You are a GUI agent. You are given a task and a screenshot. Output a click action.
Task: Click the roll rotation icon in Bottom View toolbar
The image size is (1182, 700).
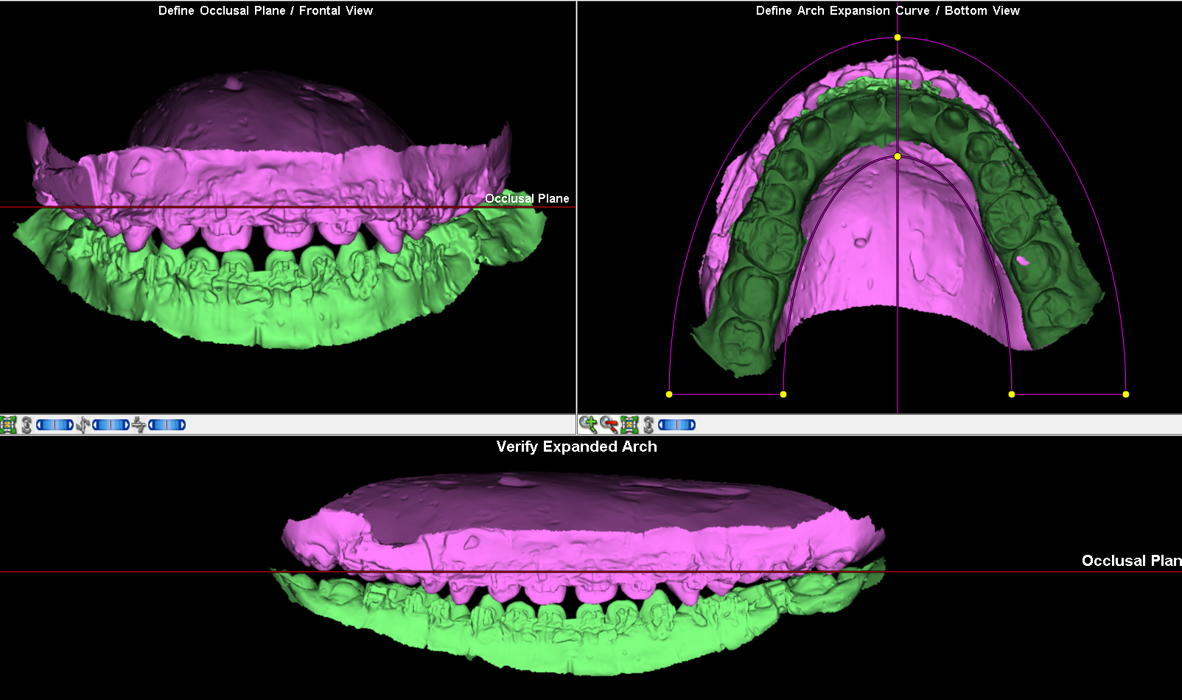648,424
